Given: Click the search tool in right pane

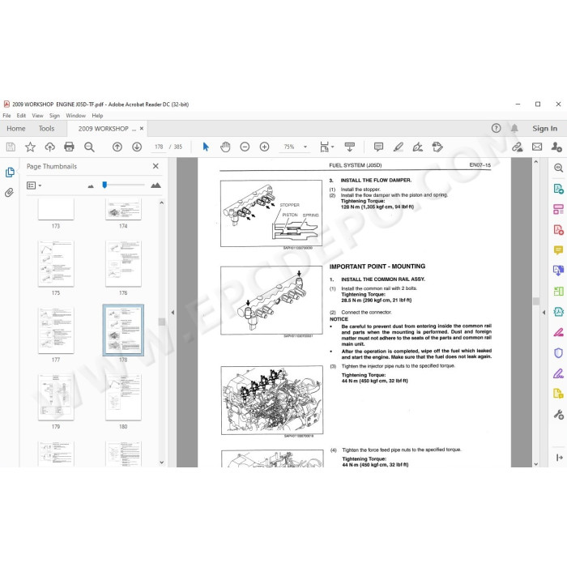Looking at the screenshot, I should (x=558, y=168).
